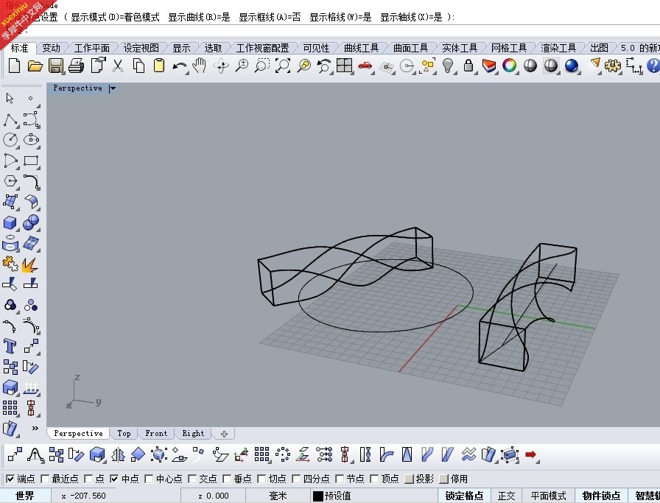Expand more sidebar tools with » chevron
Viewport: 660px width, 503px height.
35,428
